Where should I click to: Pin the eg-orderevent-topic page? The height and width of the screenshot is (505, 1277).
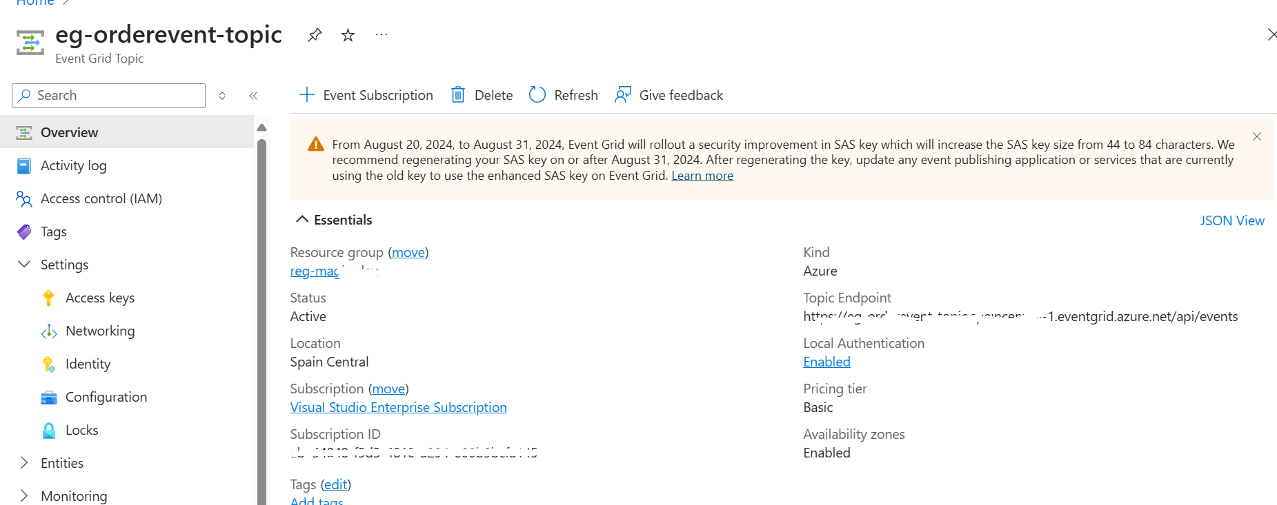(x=315, y=34)
